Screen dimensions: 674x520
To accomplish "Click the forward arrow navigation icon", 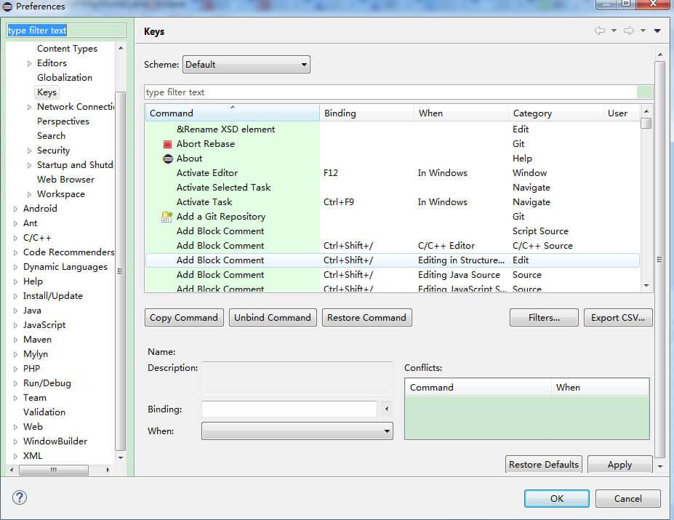I will point(629,31).
